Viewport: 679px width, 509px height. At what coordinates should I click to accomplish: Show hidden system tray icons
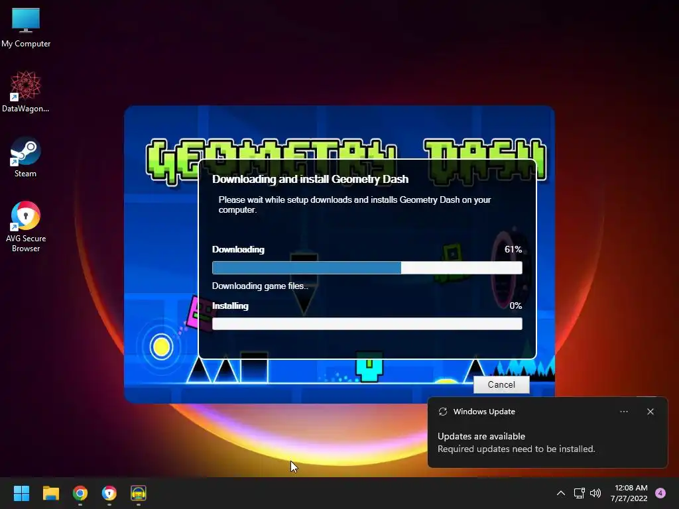561,493
